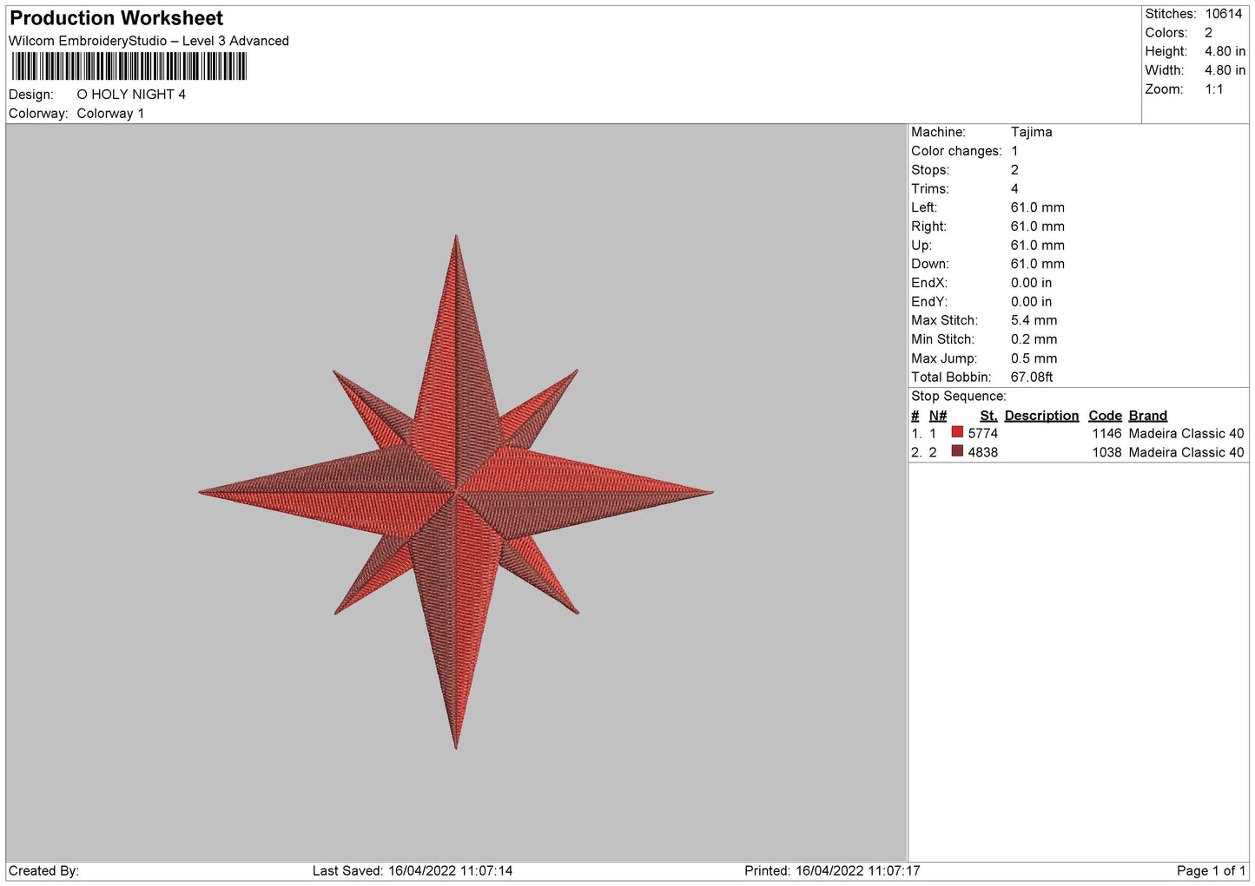
Task: Click the Trims value 4
Action: pos(1014,188)
